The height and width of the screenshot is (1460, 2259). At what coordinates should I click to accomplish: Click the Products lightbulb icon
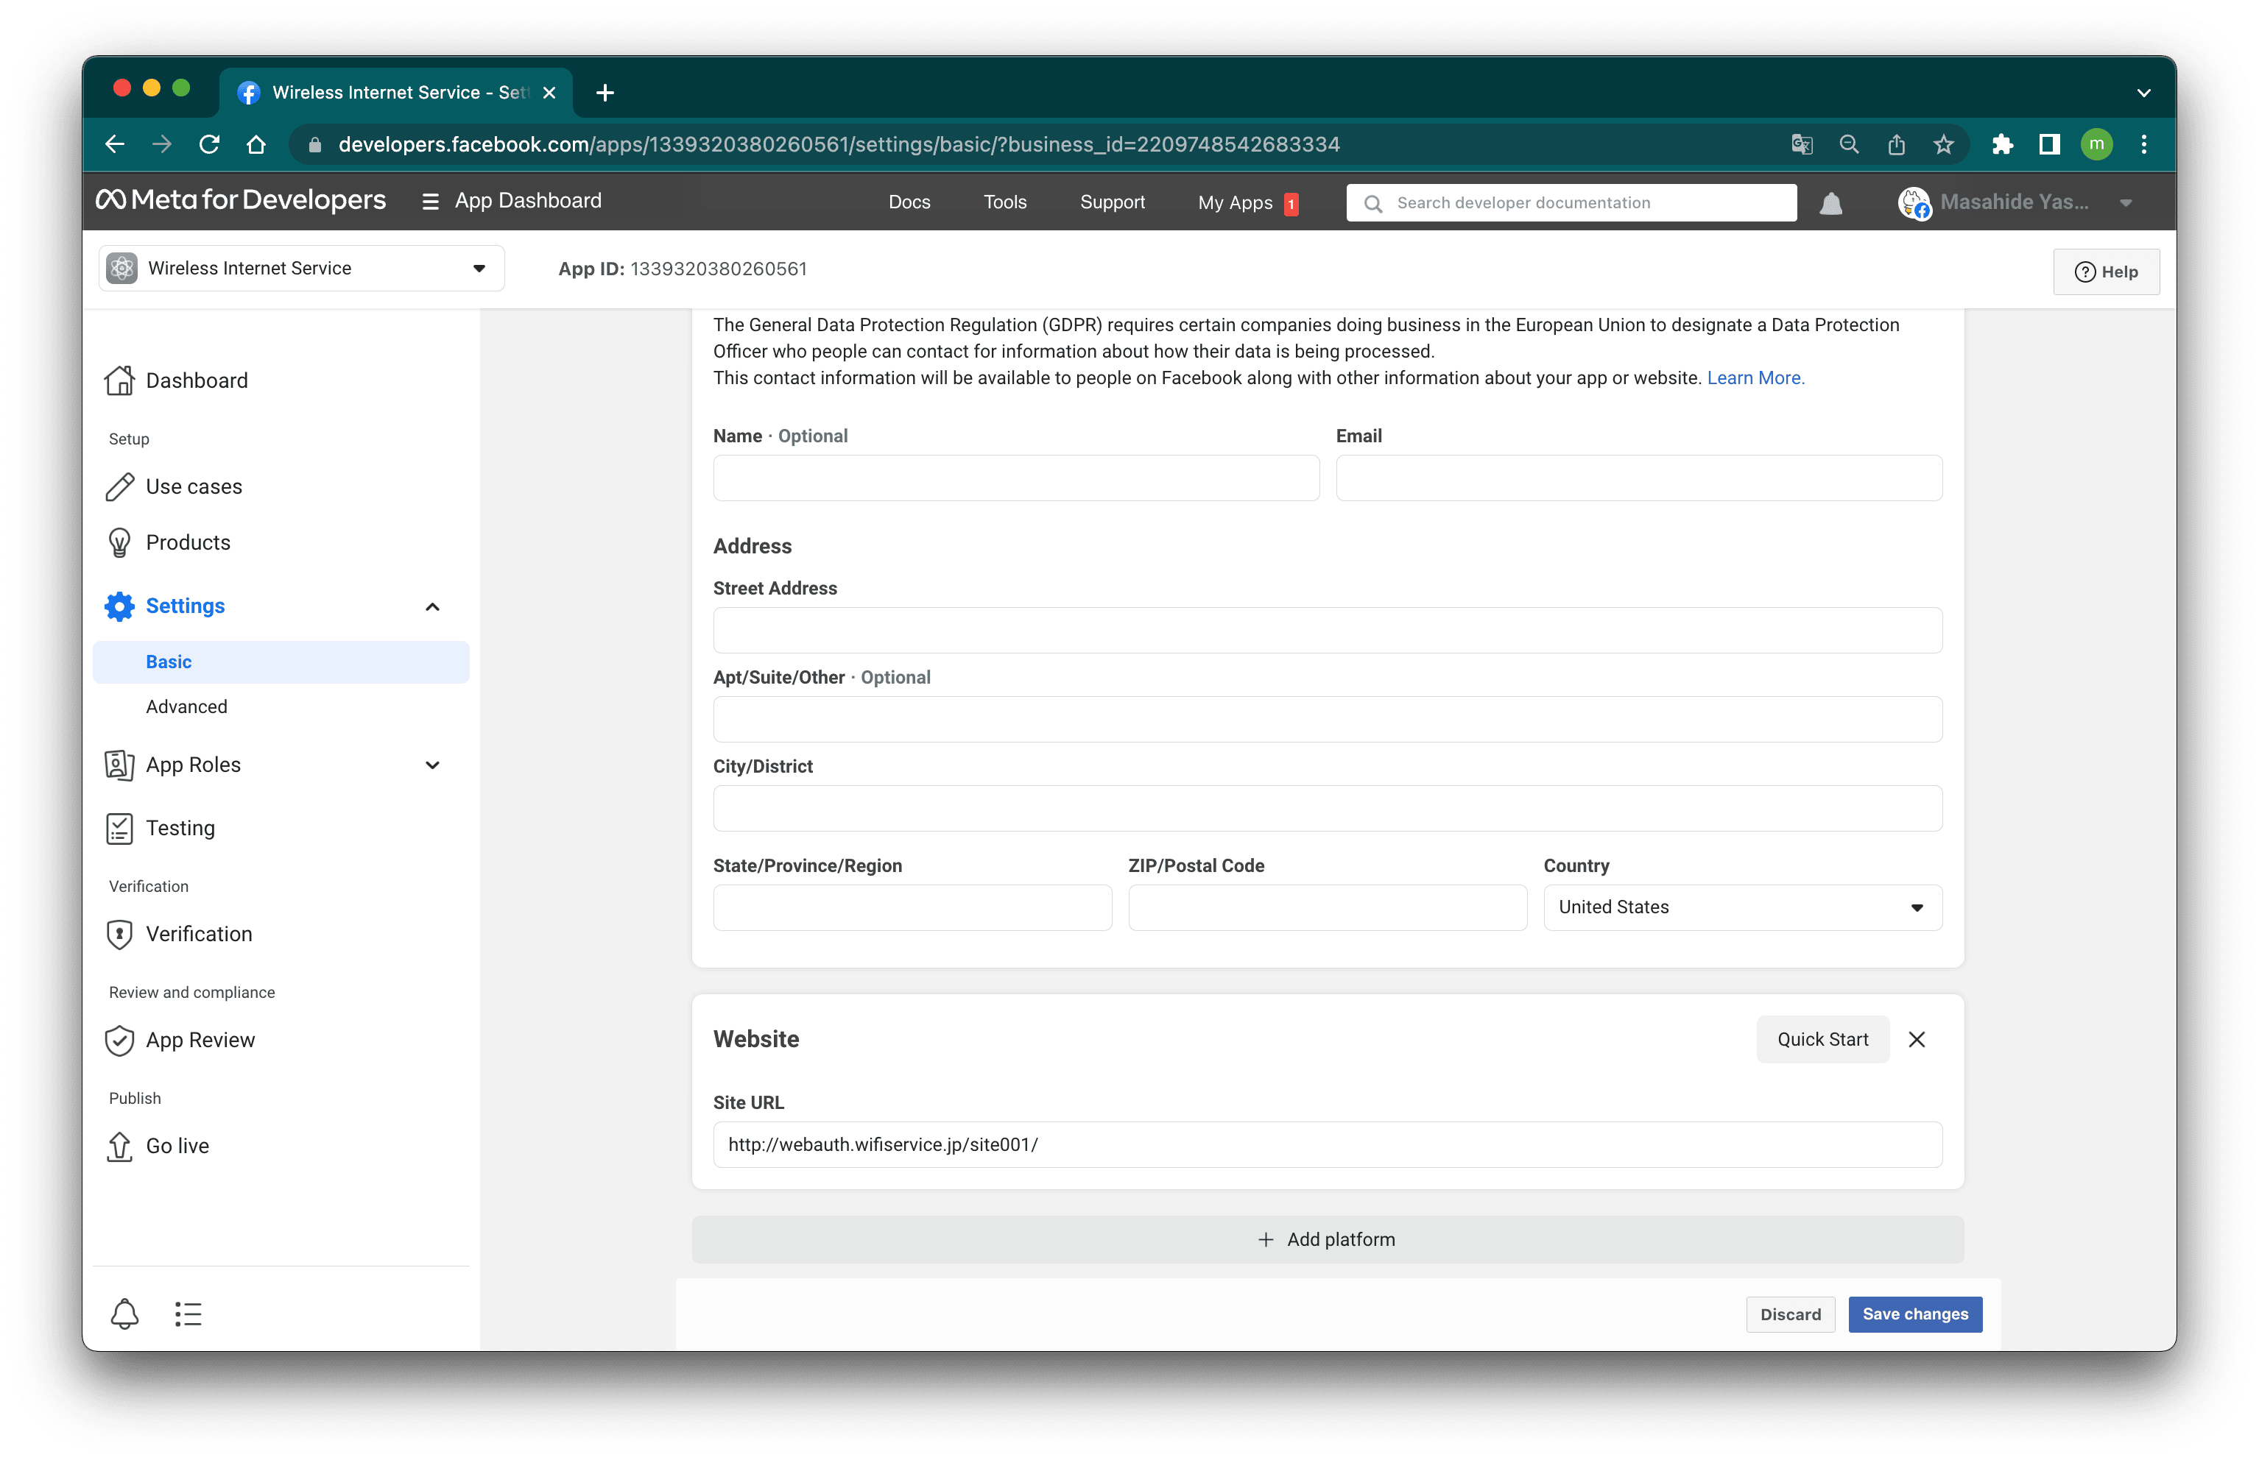click(119, 542)
